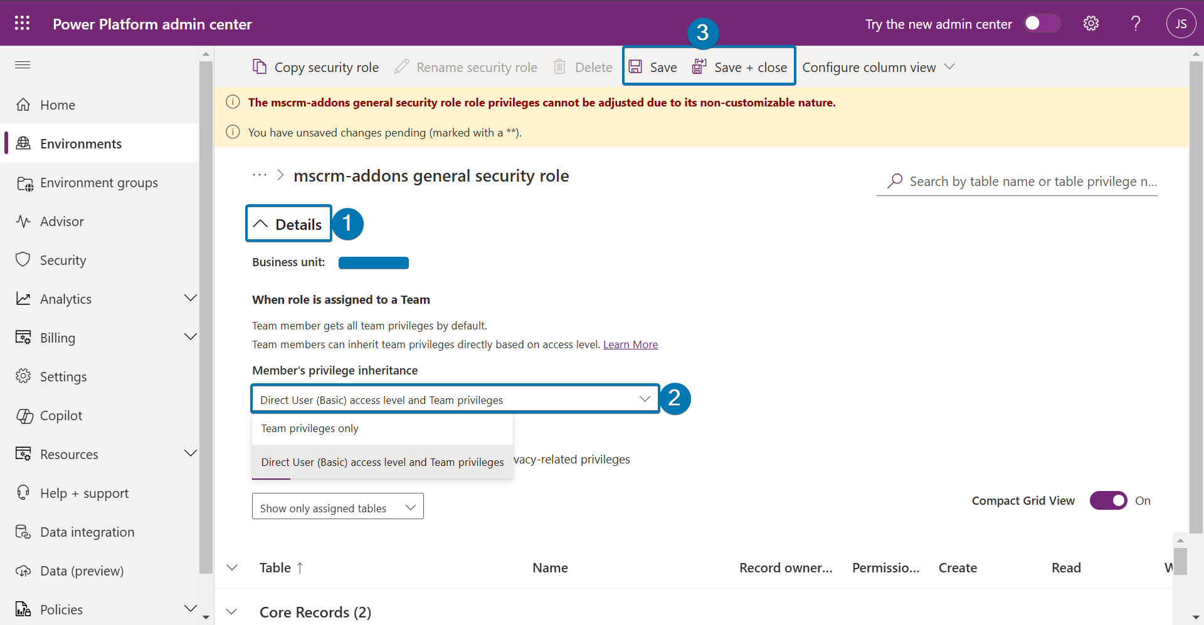Click the breadcrumb ellipsis
Viewport: 1204px width, 625px height.
click(x=260, y=175)
